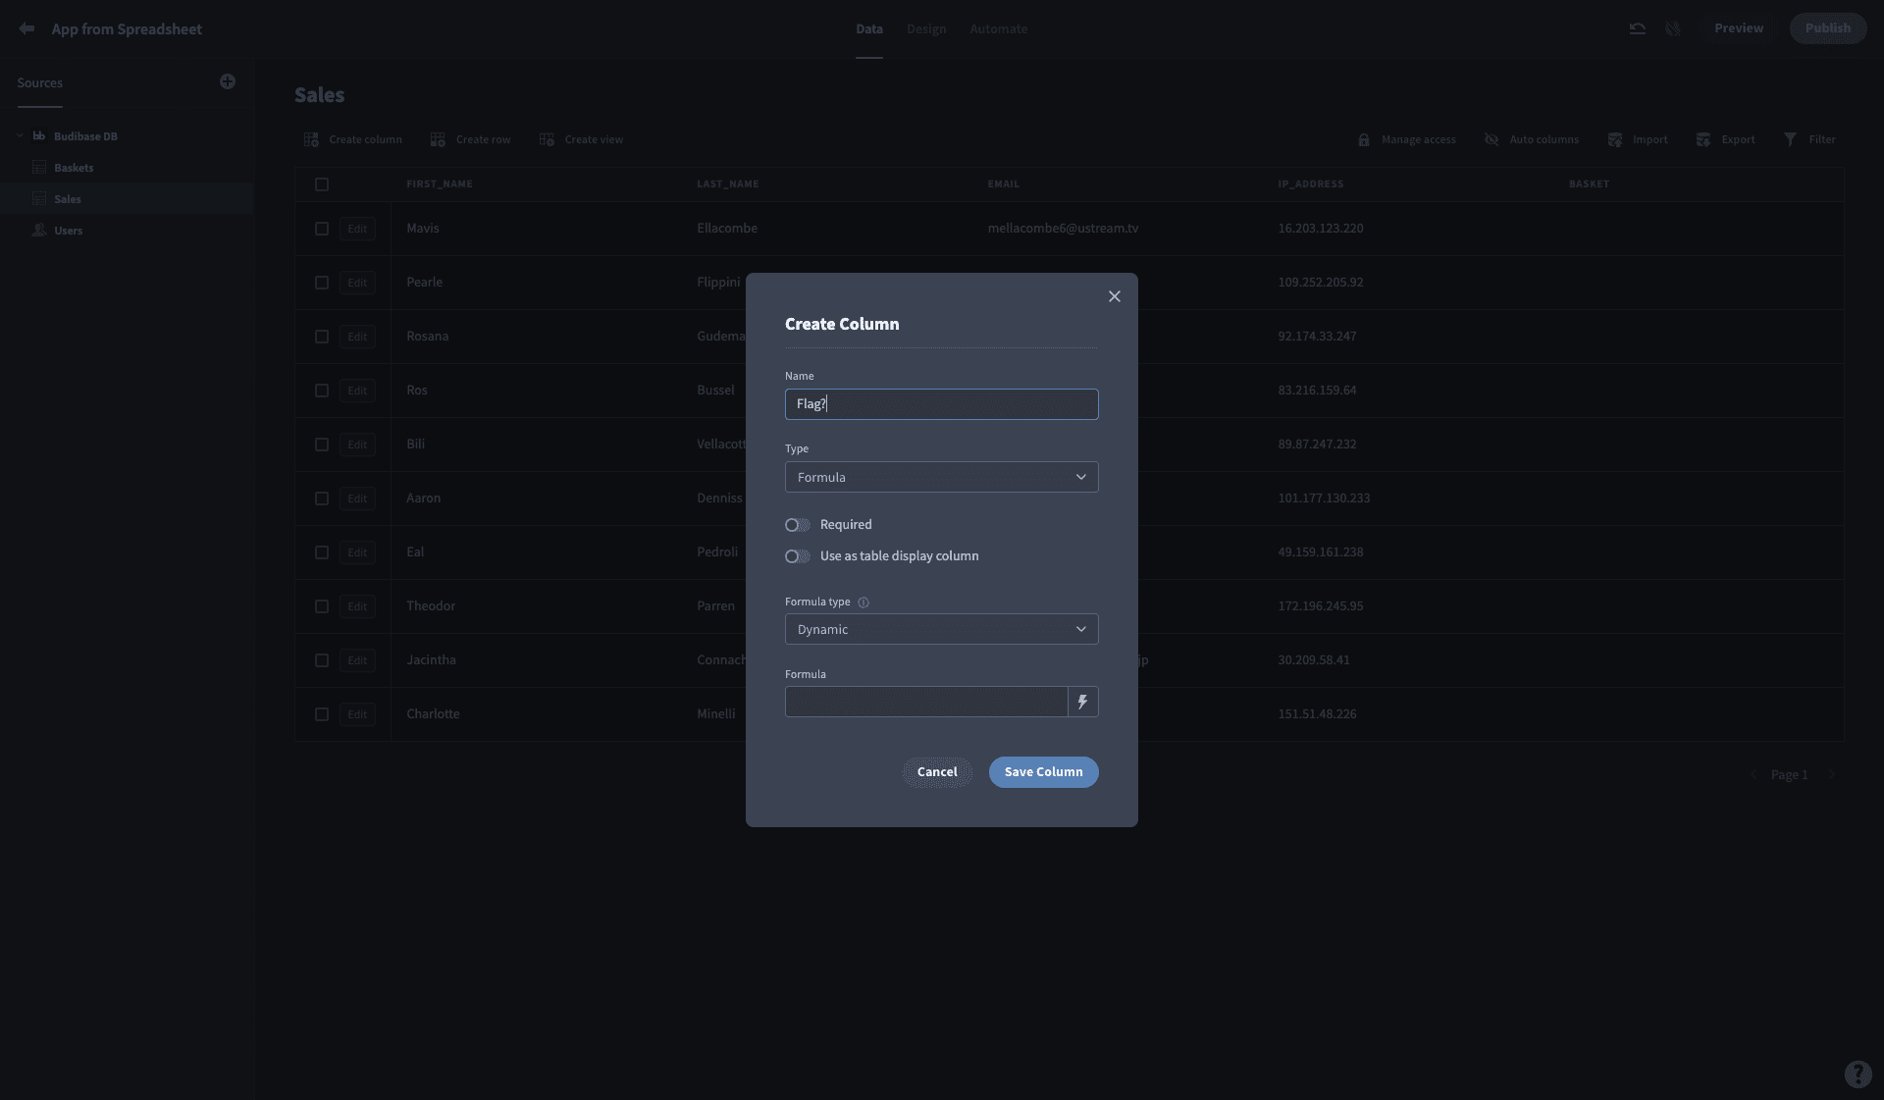Select the Mavis row checkbox
Screen dimensions: 1884x1100
click(x=322, y=229)
